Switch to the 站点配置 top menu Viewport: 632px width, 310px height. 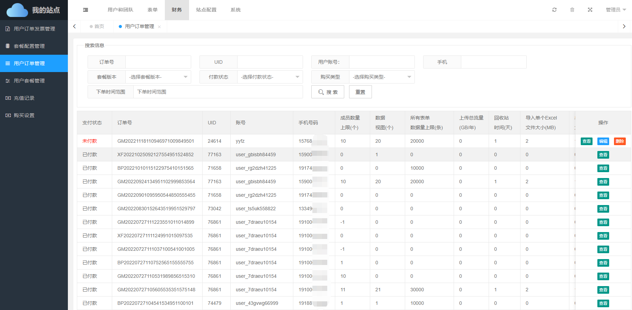tap(206, 10)
